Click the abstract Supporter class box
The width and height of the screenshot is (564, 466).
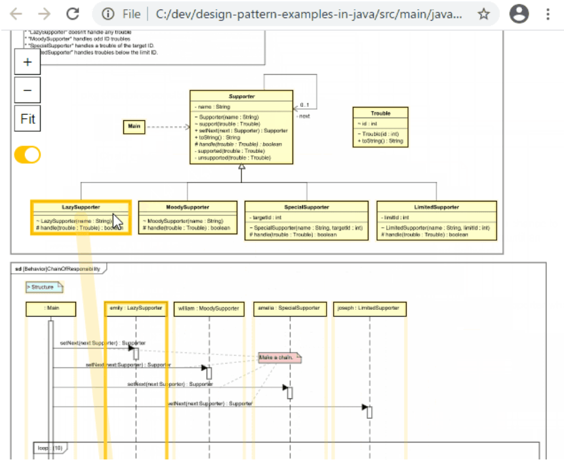coord(241,127)
